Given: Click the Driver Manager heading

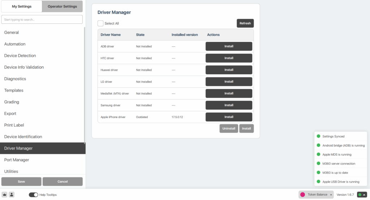Looking at the screenshot, I should pyautogui.click(x=114, y=12).
